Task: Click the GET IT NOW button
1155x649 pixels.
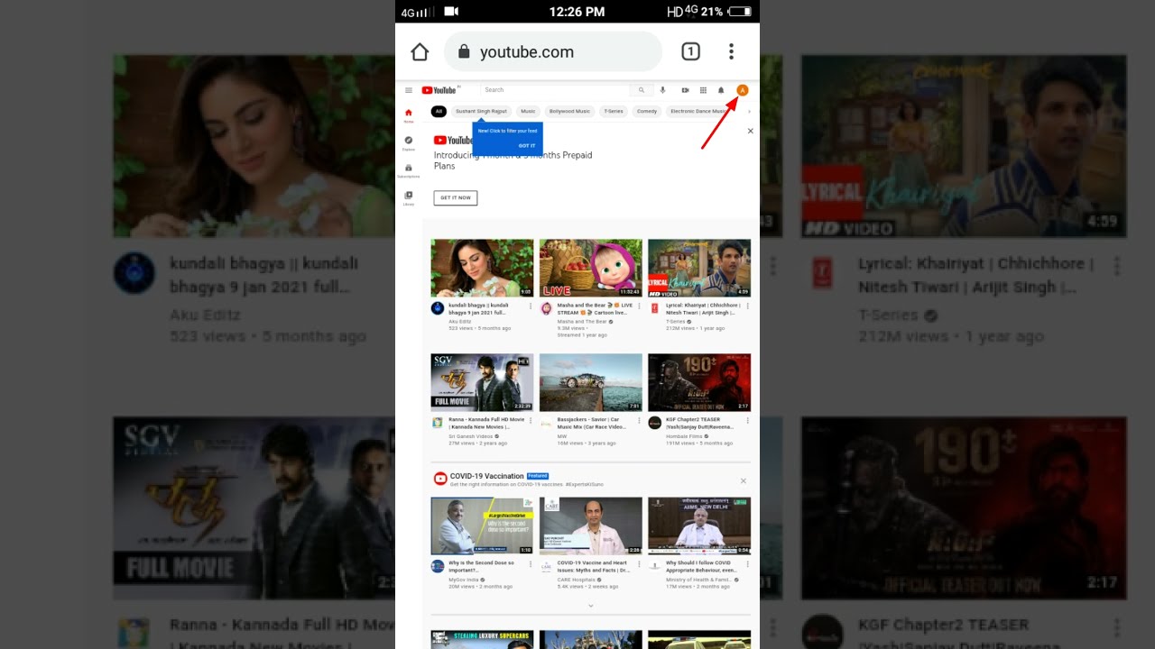Action: (456, 197)
